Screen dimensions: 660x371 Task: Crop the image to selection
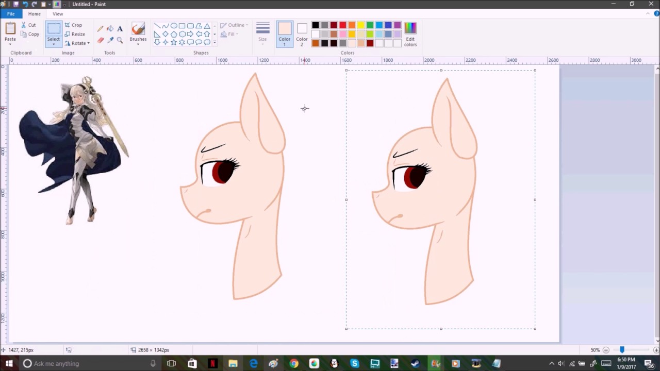73,25
